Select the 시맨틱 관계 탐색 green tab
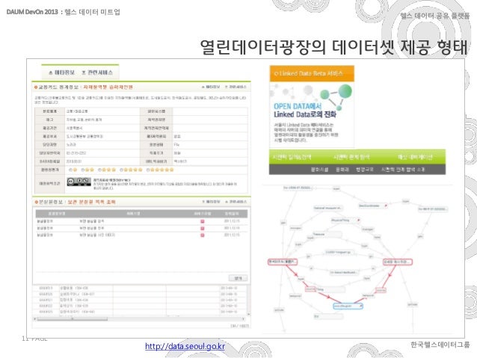Viewport: 477px width, 358px height. pyautogui.click(x=351, y=157)
